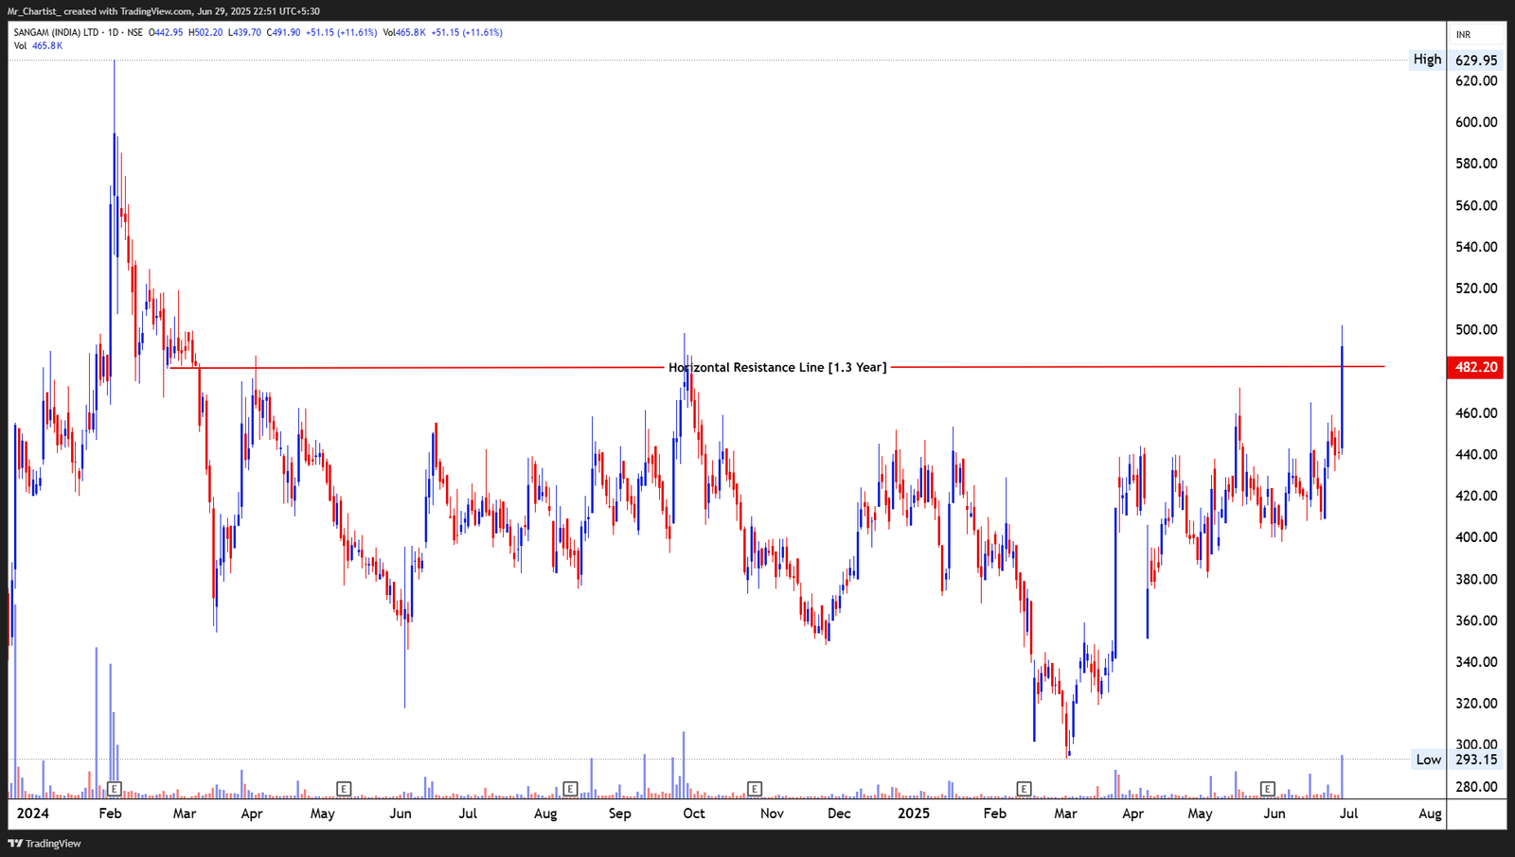Click the 400.00 value on the price scale
Screen dimensions: 1515x857
click(1477, 536)
